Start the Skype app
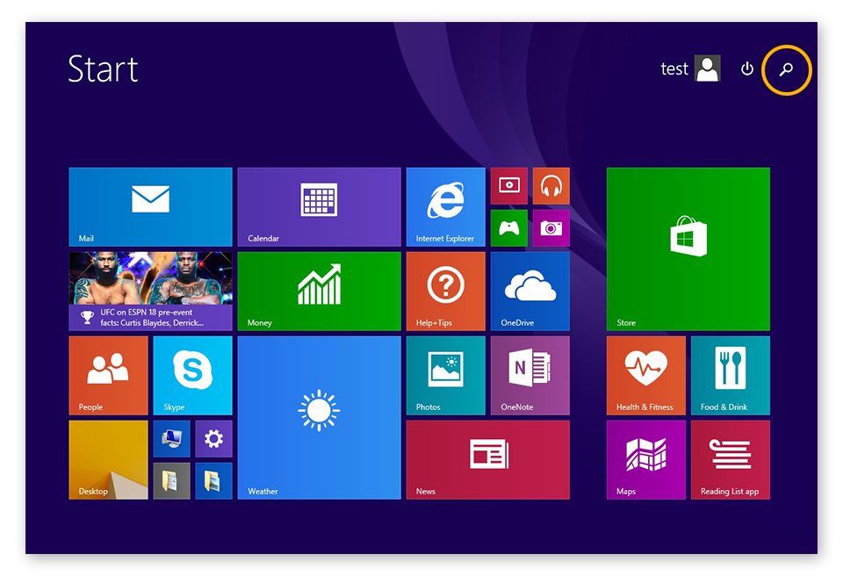The height and width of the screenshot is (576, 843). pos(192,375)
